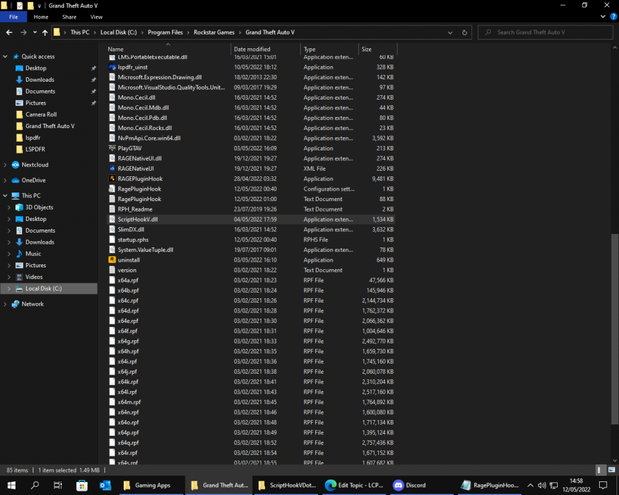
Task: Click Rockstar Games in the breadcrumb path
Action: (x=214, y=32)
